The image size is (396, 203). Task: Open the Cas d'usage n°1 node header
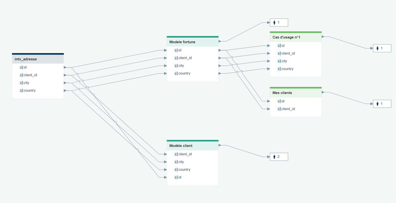click(x=296, y=37)
